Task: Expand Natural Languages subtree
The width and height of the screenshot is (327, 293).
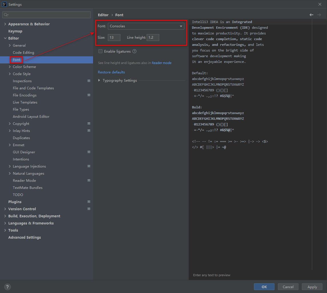Action: (10, 174)
